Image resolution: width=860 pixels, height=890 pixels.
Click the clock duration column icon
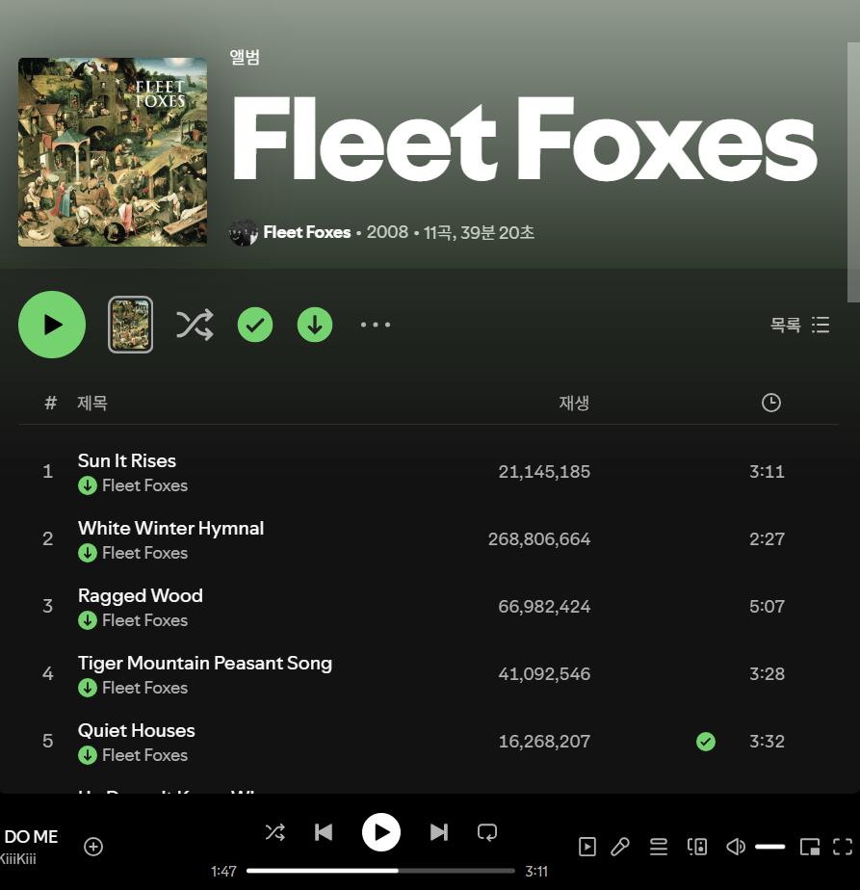(x=770, y=403)
